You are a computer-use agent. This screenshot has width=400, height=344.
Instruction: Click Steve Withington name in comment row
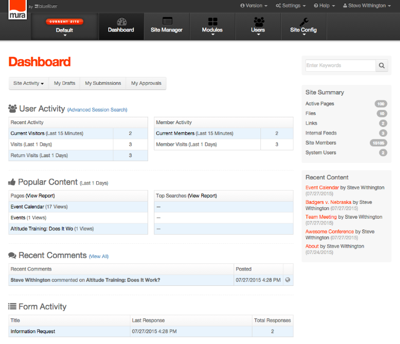[30, 280]
